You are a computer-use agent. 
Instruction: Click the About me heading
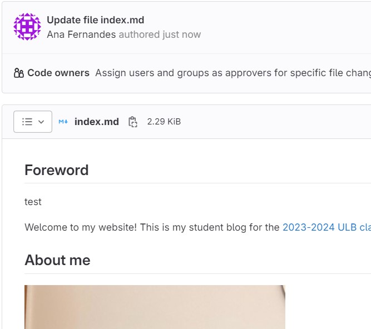coord(57,260)
